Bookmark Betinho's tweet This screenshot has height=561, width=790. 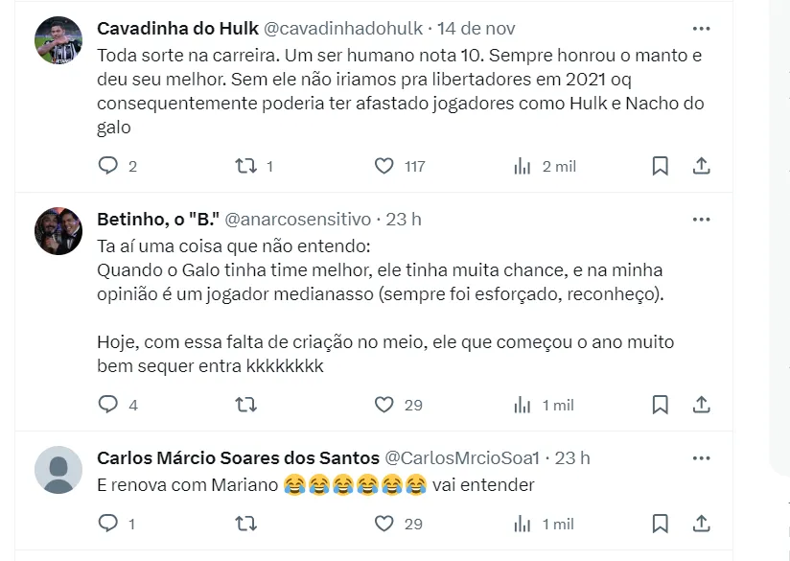tap(660, 405)
